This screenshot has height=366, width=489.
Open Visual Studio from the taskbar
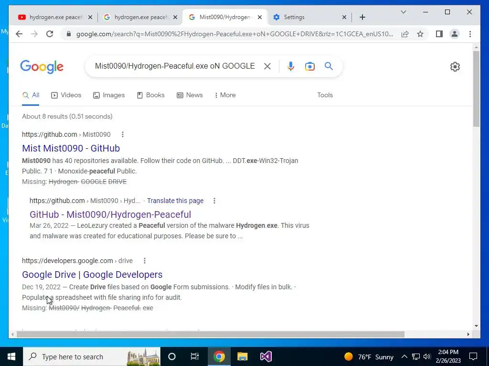[x=266, y=356]
